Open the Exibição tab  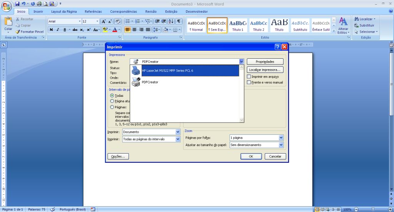click(171, 12)
